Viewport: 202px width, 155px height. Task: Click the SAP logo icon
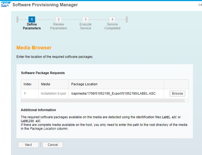pos(6,4)
